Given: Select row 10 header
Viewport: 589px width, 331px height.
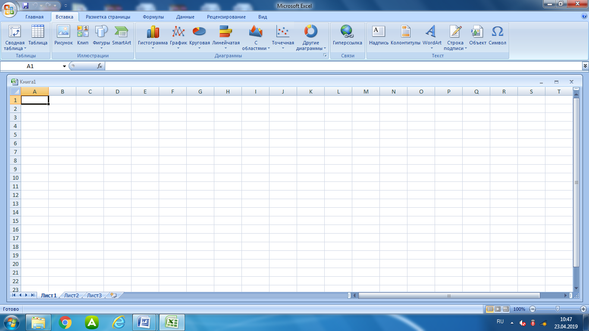Looking at the screenshot, I should (x=15, y=178).
